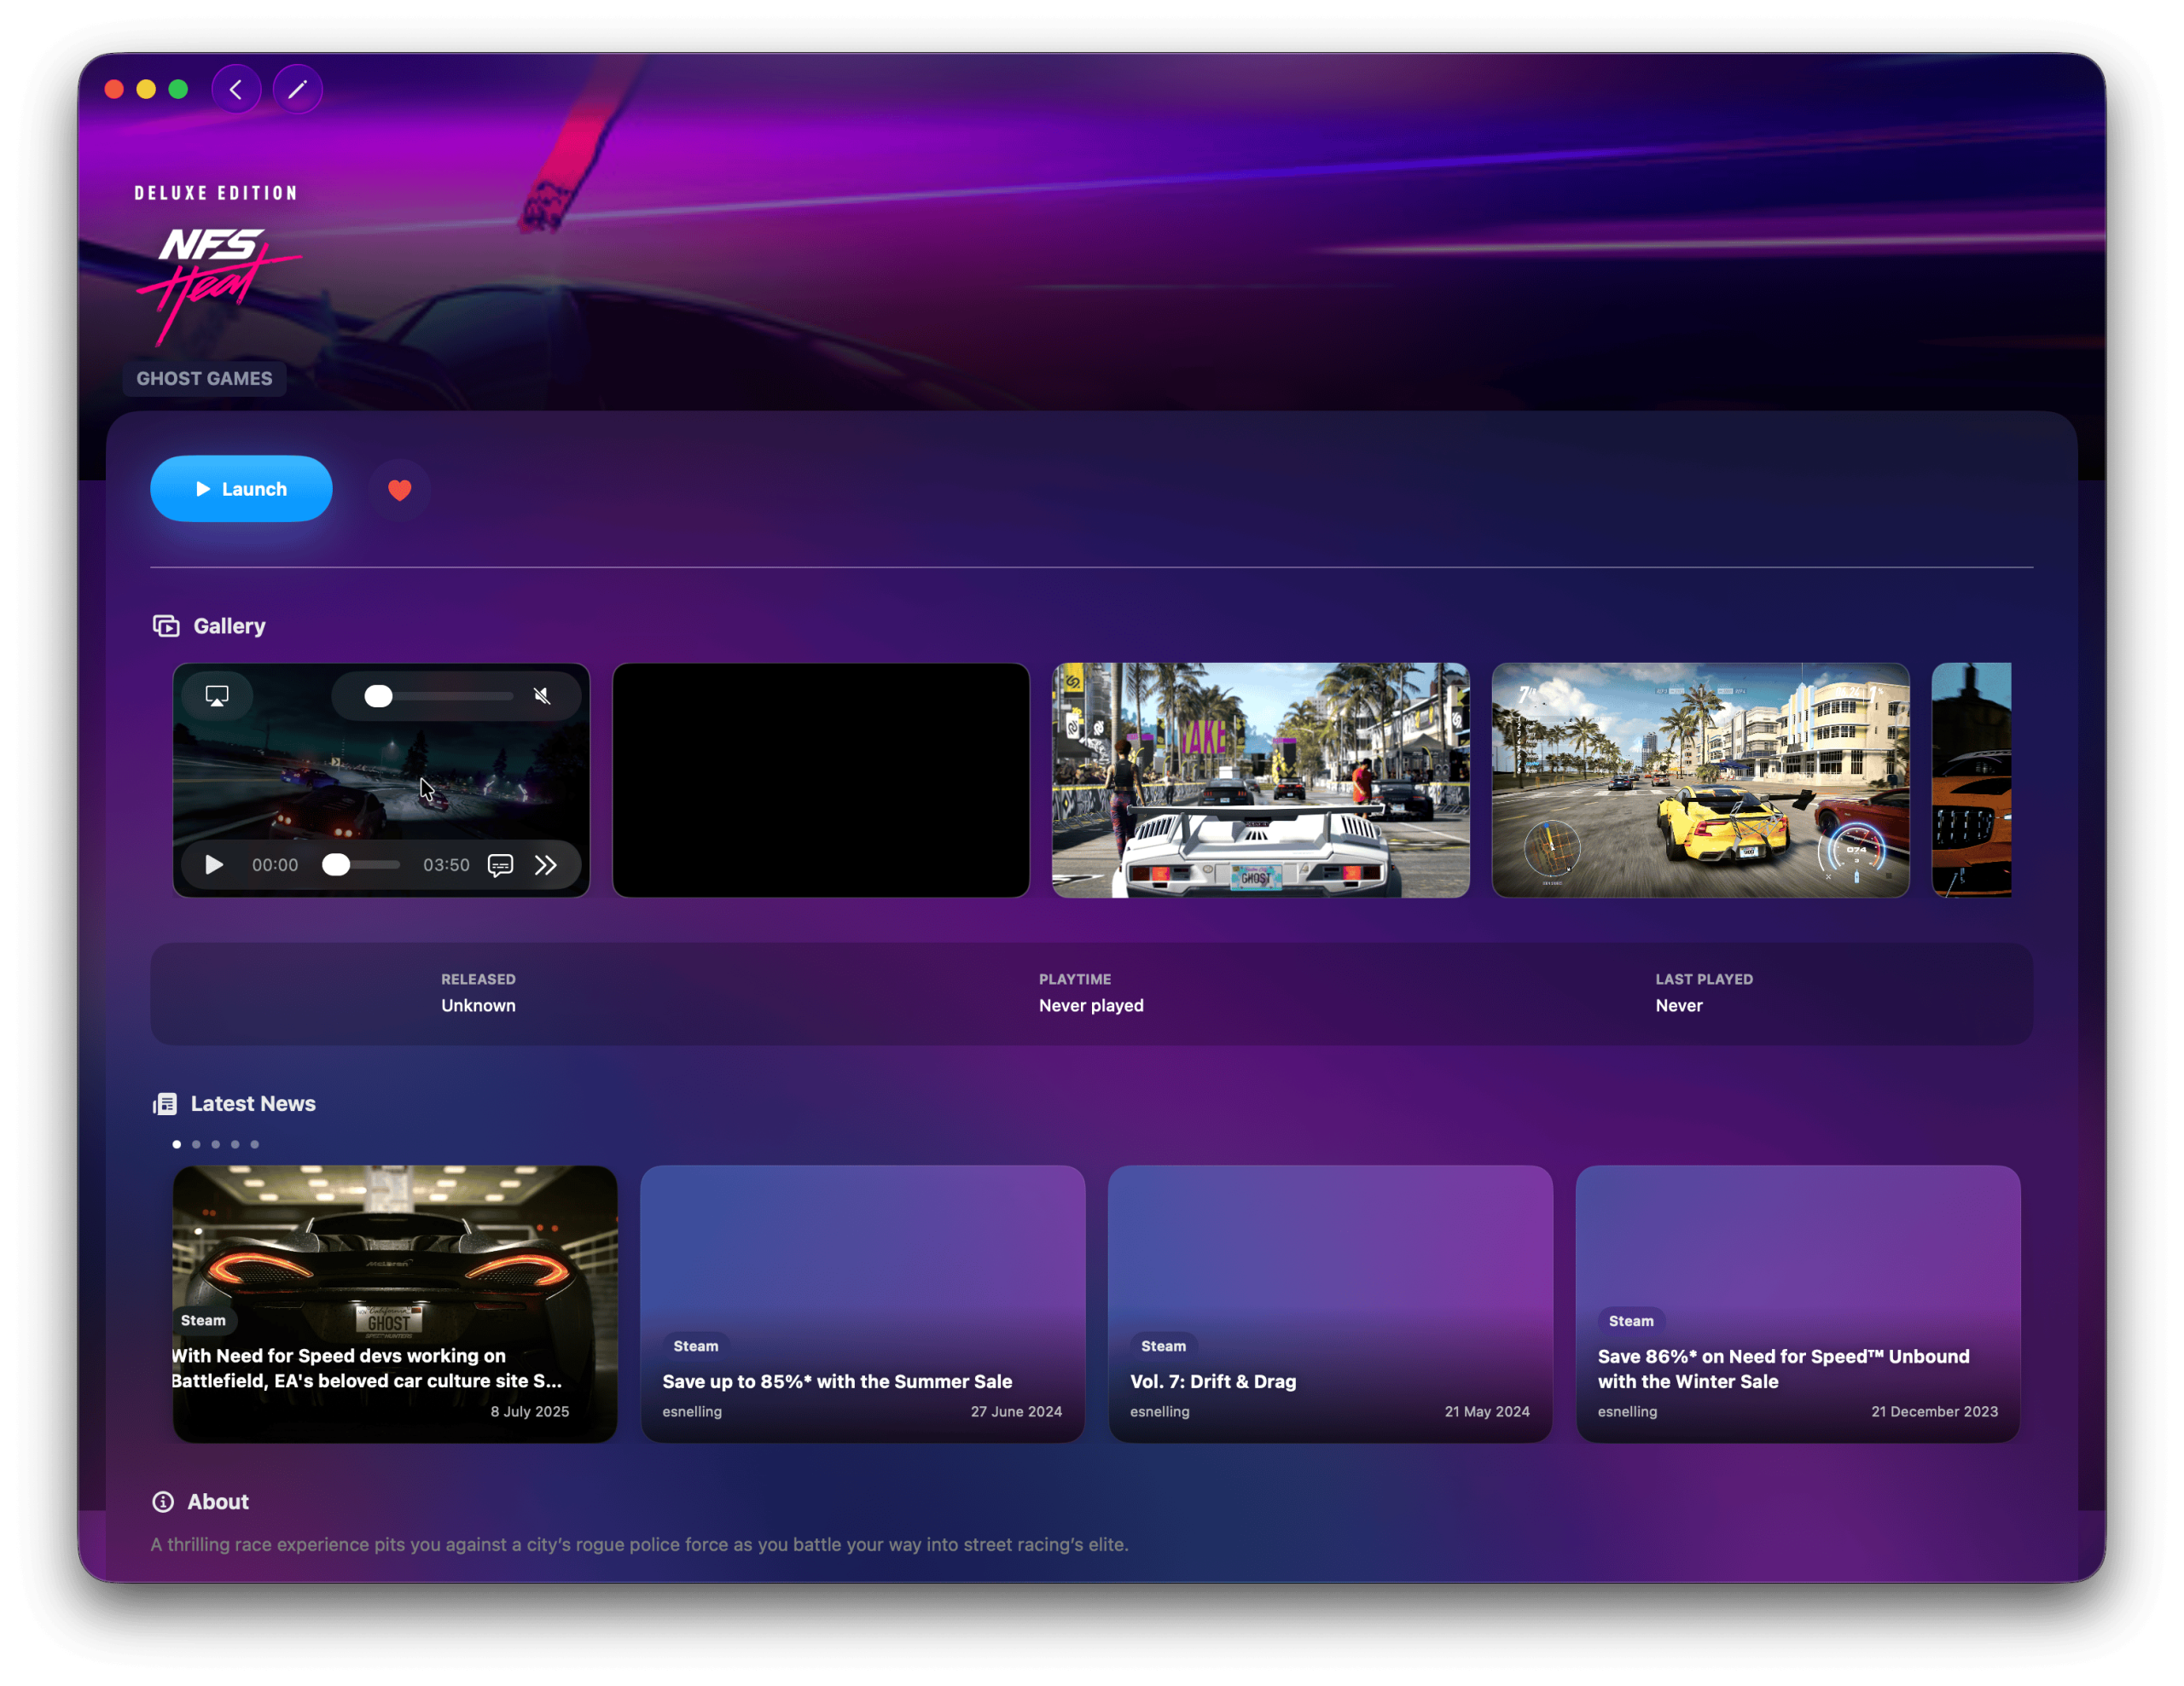Open subtitles options on video player
Viewport: 2184px width, 1686px height.
pos(500,865)
